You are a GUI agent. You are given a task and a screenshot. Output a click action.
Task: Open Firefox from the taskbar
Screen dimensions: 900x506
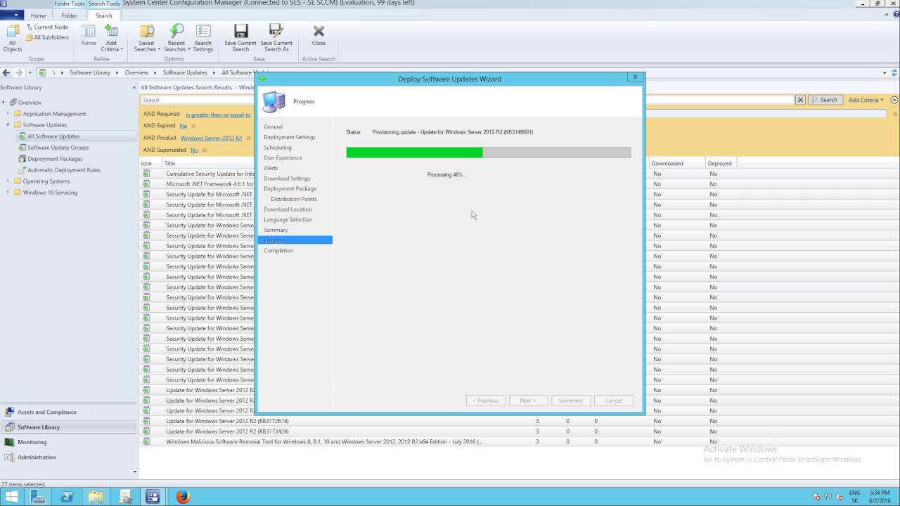point(183,497)
